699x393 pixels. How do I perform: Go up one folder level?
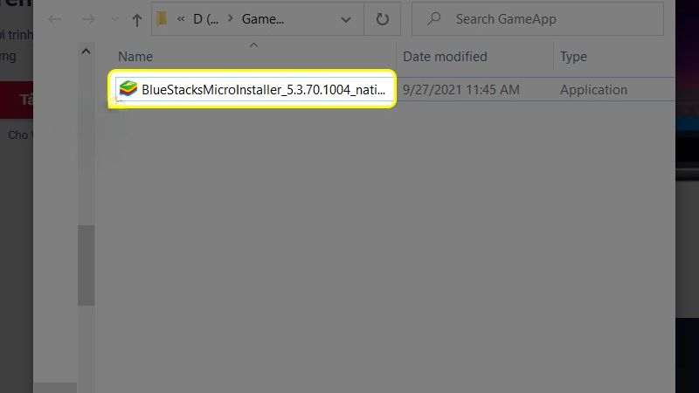(x=137, y=19)
